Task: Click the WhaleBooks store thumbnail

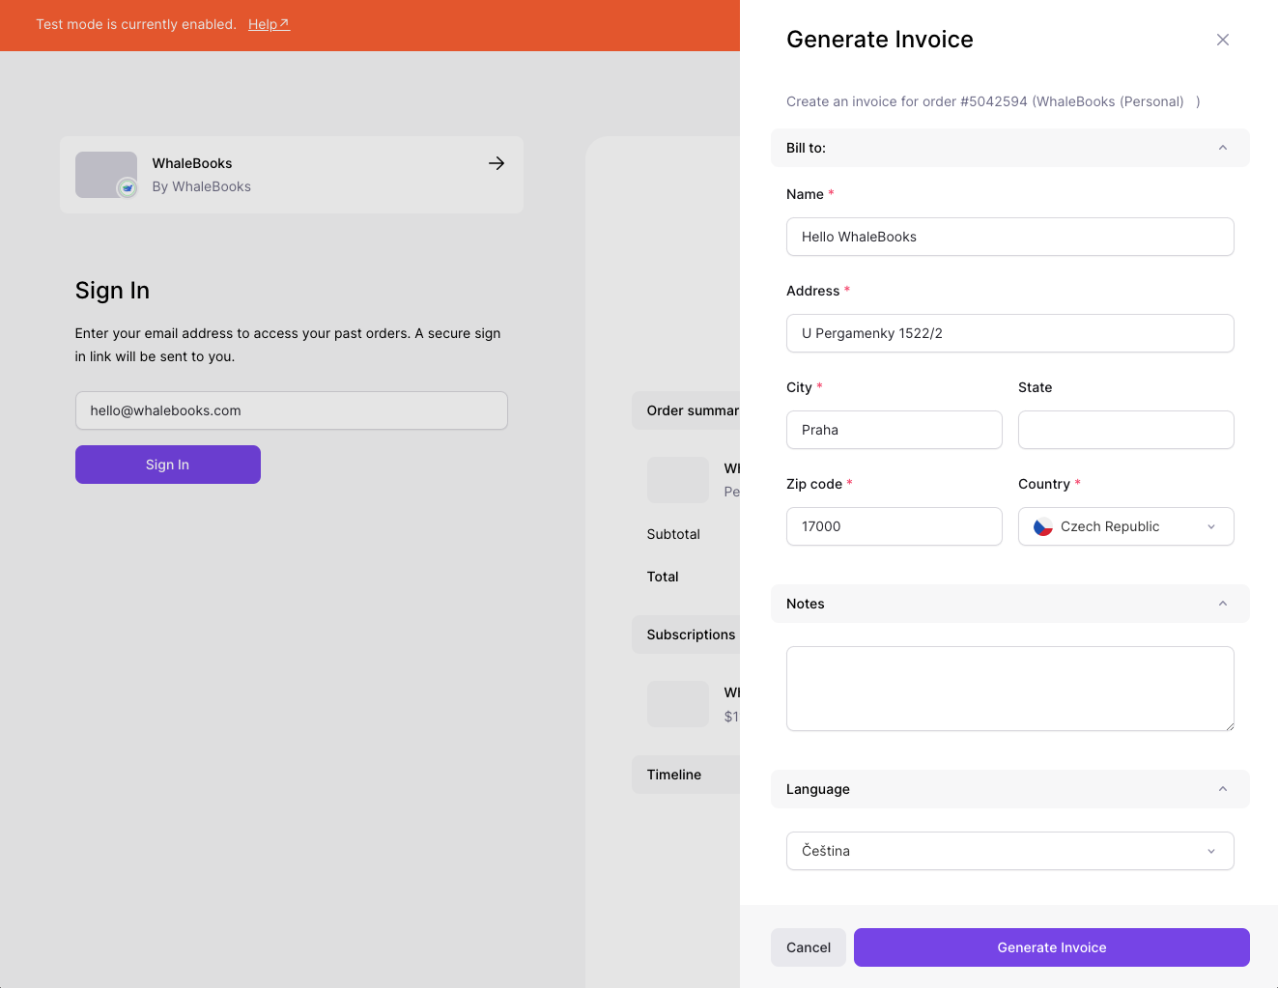Action: point(106,175)
